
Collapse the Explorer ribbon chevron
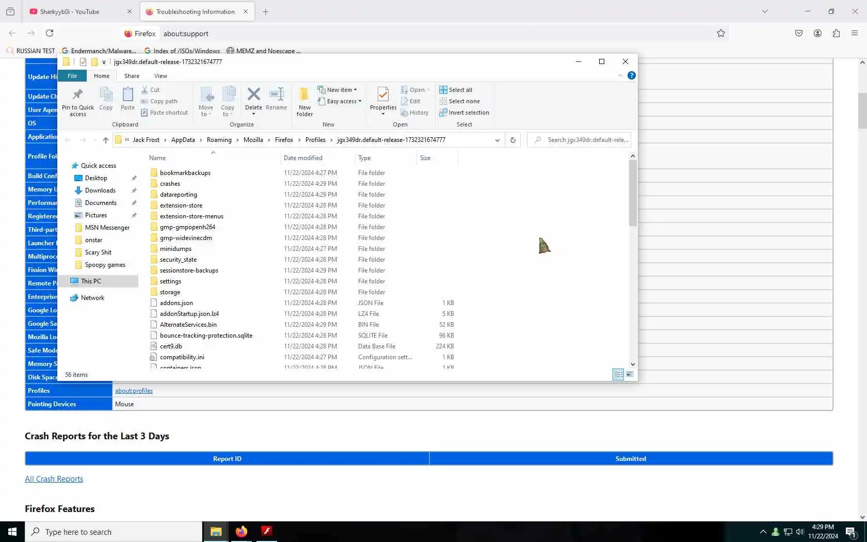(620, 75)
